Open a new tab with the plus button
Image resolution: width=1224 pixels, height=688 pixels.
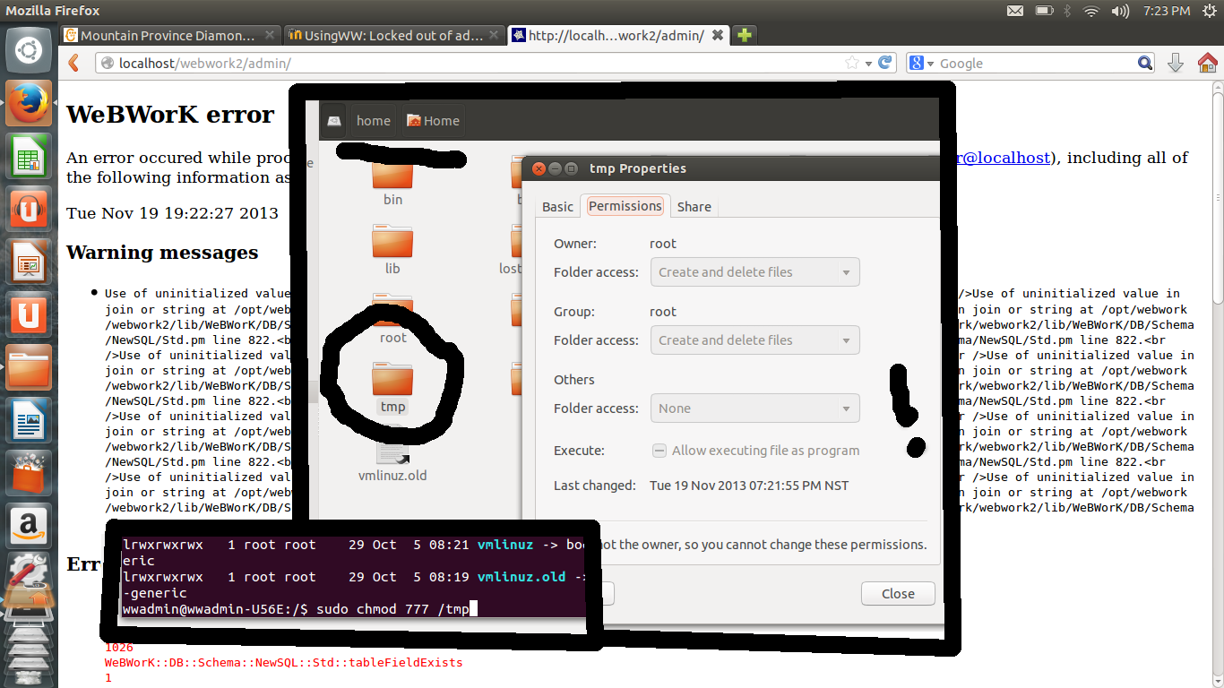pyautogui.click(x=744, y=35)
